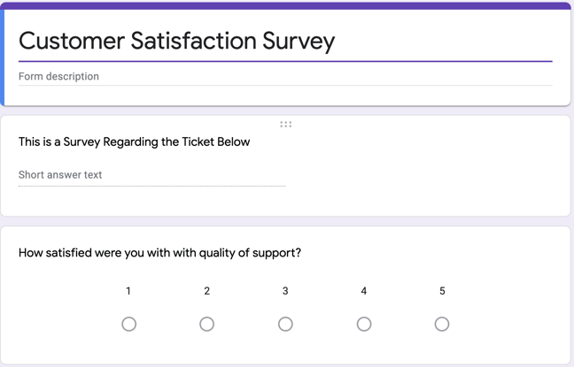Edit the quality of support question text
This screenshot has width=574, height=367.
[x=159, y=253]
